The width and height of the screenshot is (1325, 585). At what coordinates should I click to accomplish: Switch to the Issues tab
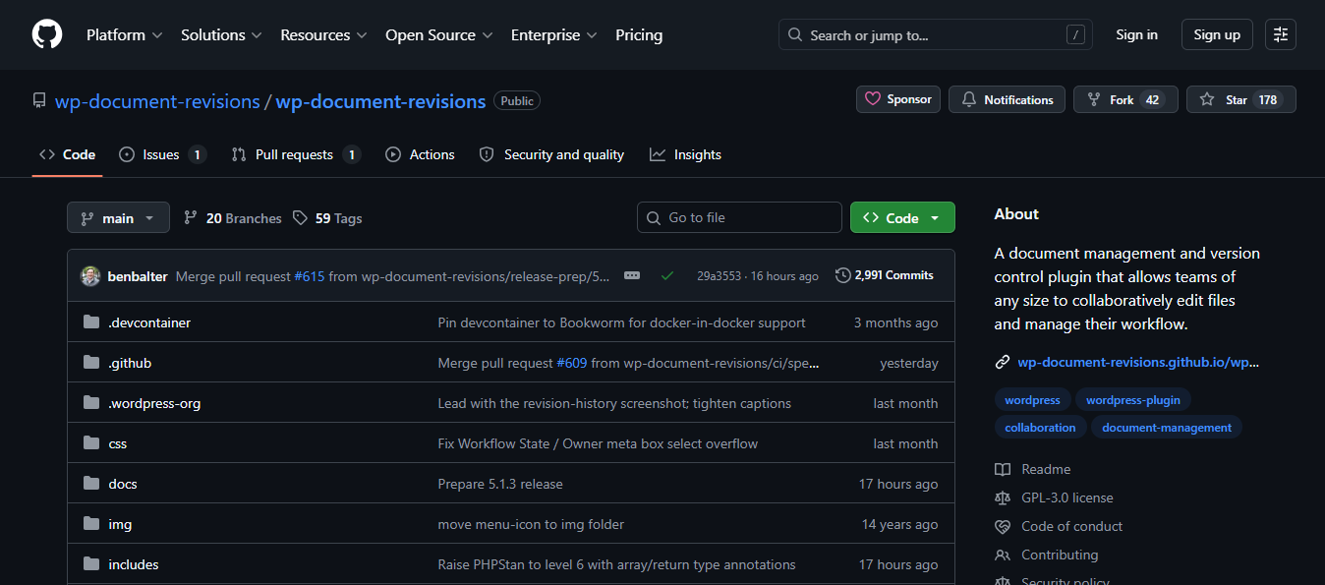pos(162,154)
